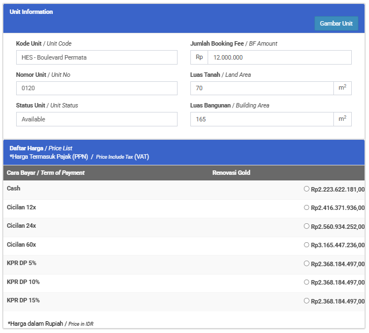This screenshot has height=333, width=369.
Task: Select the Cash payment radio button
Action: (306, 189)
